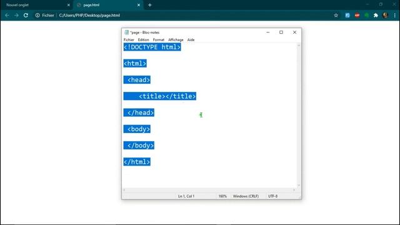Click the Notepad vertical scrollbar up arrow
400x225 pixels.
pos(299,45)
